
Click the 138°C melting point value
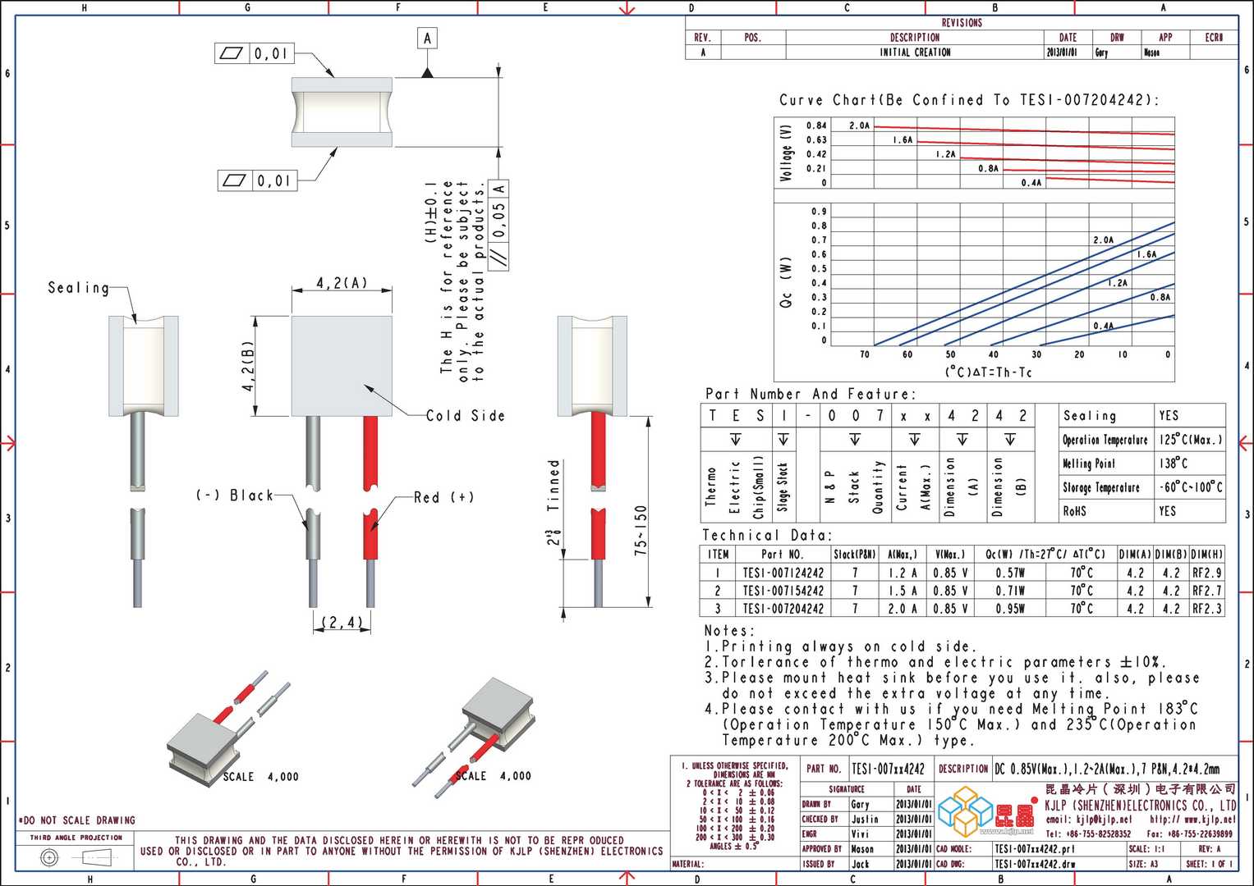pyautogui.click(x=1174, y=464)
